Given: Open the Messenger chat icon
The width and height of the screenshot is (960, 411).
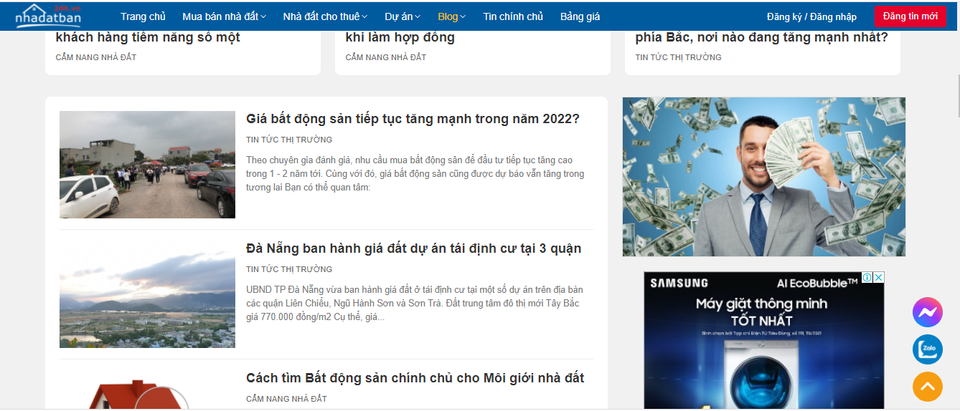Looking at the screenshot, I should pos(927,312).
